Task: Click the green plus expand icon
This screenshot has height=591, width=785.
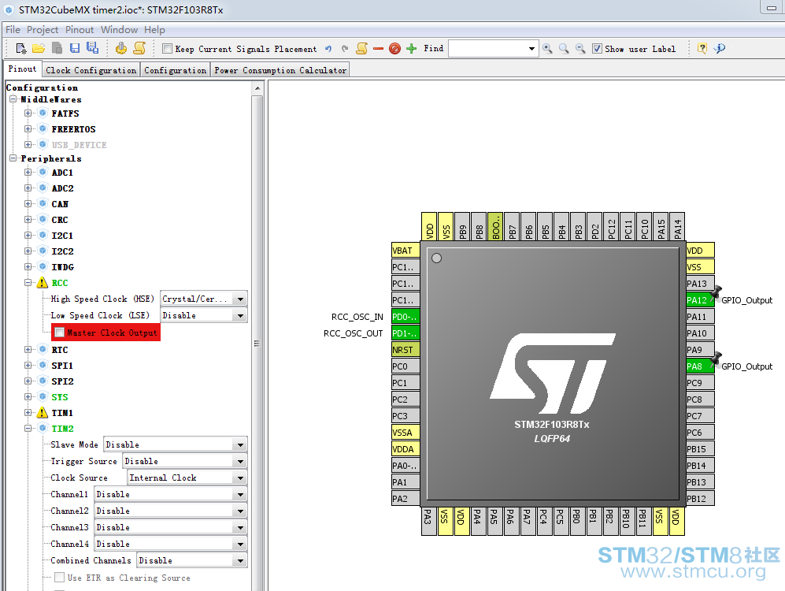Action: click(x=411, y=49)
